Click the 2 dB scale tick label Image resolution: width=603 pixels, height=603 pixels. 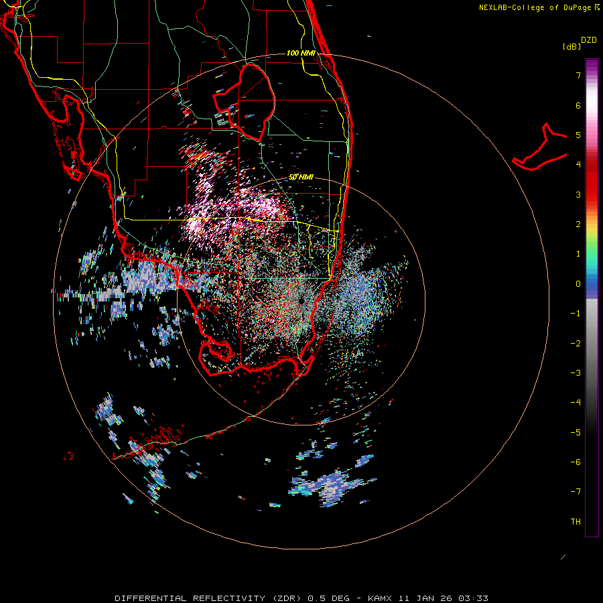click(578, 224)
